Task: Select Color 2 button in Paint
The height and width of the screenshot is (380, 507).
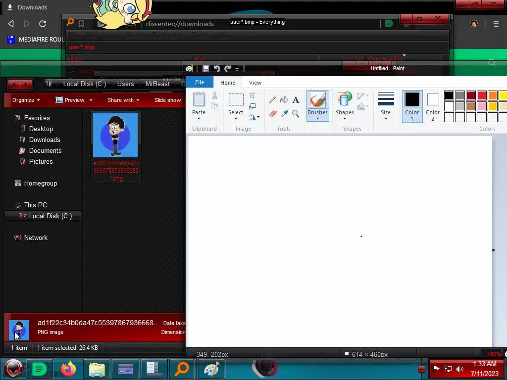Action: click(433, 106)
